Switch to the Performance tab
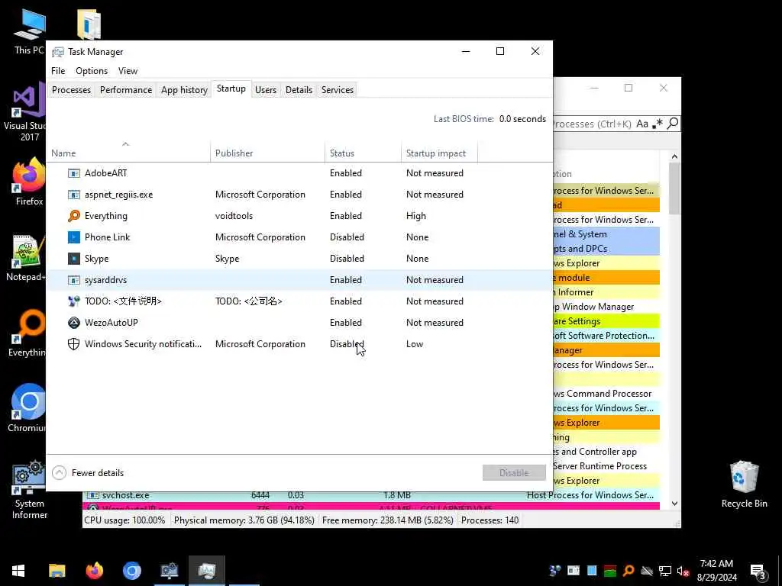This screenshot has height=586, width=782. point(126,90)
